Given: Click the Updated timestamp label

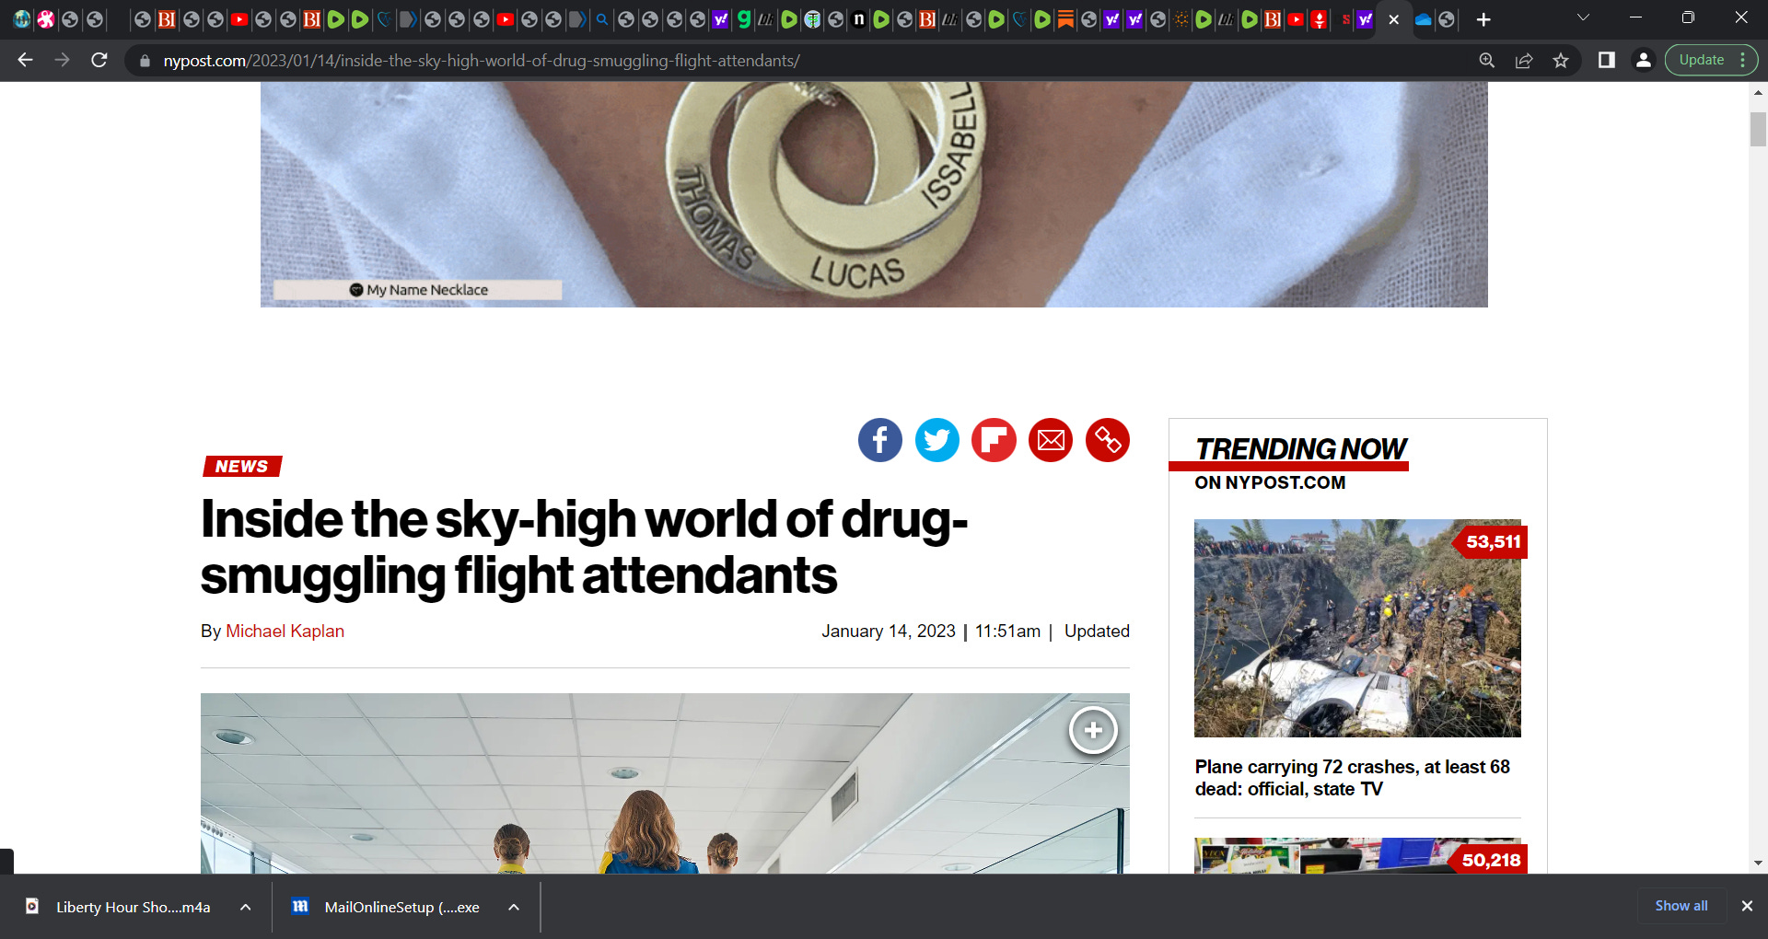Looking at the screenshot, I should pos(1097,631).
